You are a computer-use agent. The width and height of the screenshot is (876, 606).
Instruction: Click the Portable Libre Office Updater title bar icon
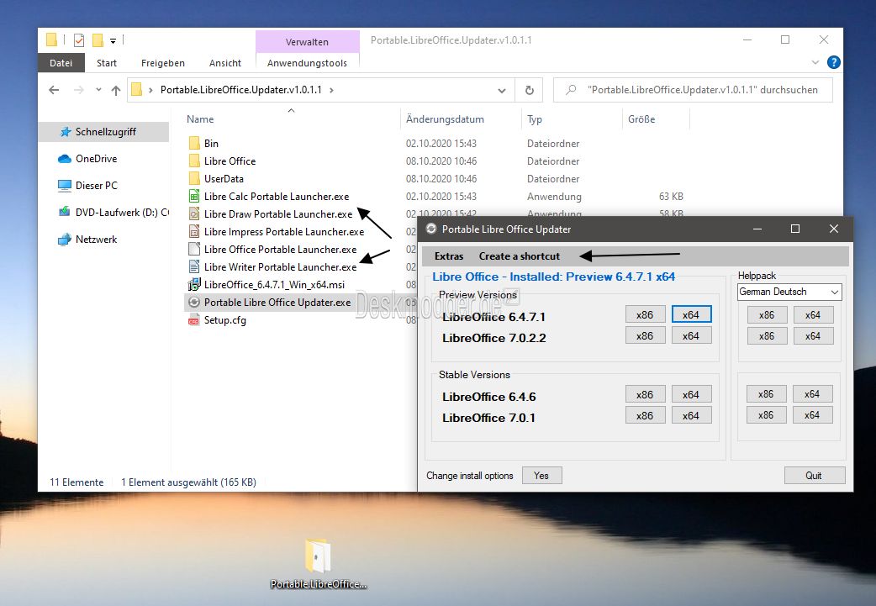pyautogui.click(x=430, y=229)
